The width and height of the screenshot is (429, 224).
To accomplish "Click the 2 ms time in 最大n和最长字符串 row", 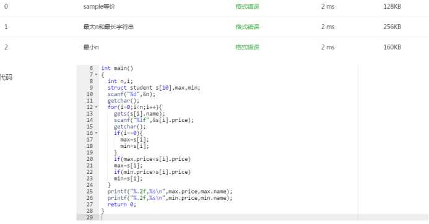I will click(327, 27).
